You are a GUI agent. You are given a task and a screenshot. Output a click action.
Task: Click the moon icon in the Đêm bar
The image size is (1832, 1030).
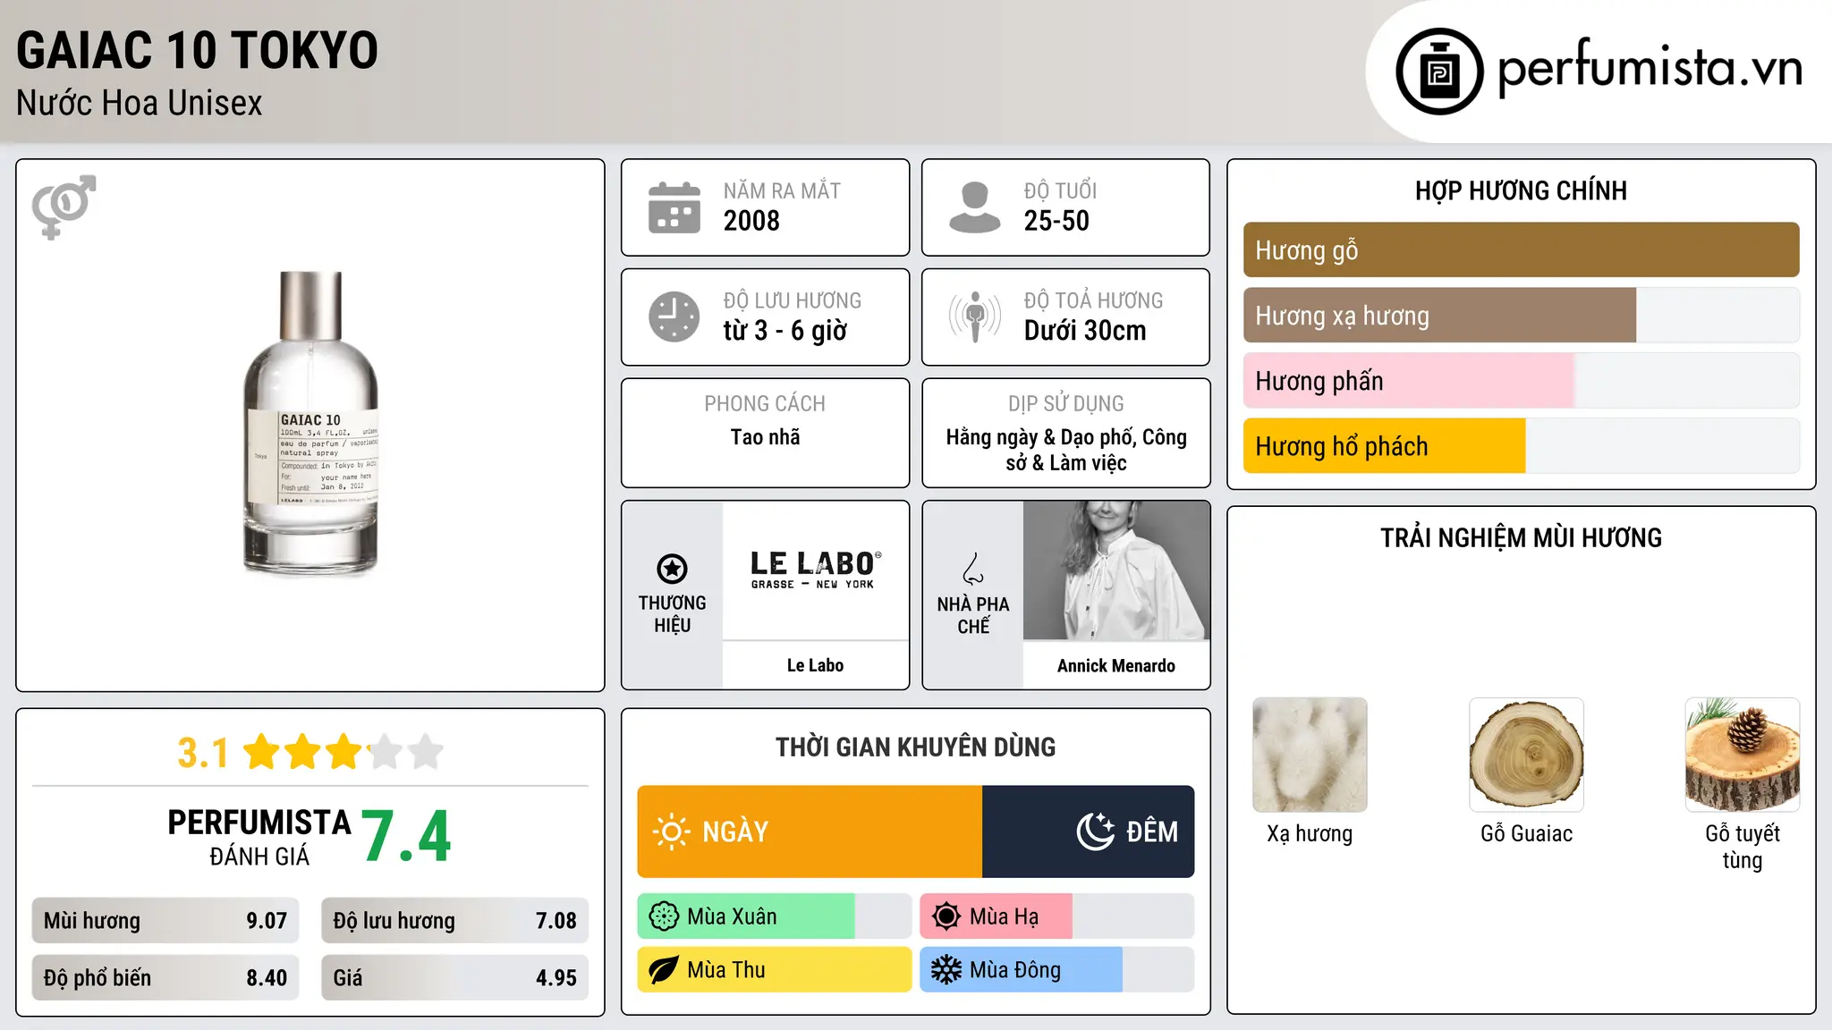point(1096,832)
